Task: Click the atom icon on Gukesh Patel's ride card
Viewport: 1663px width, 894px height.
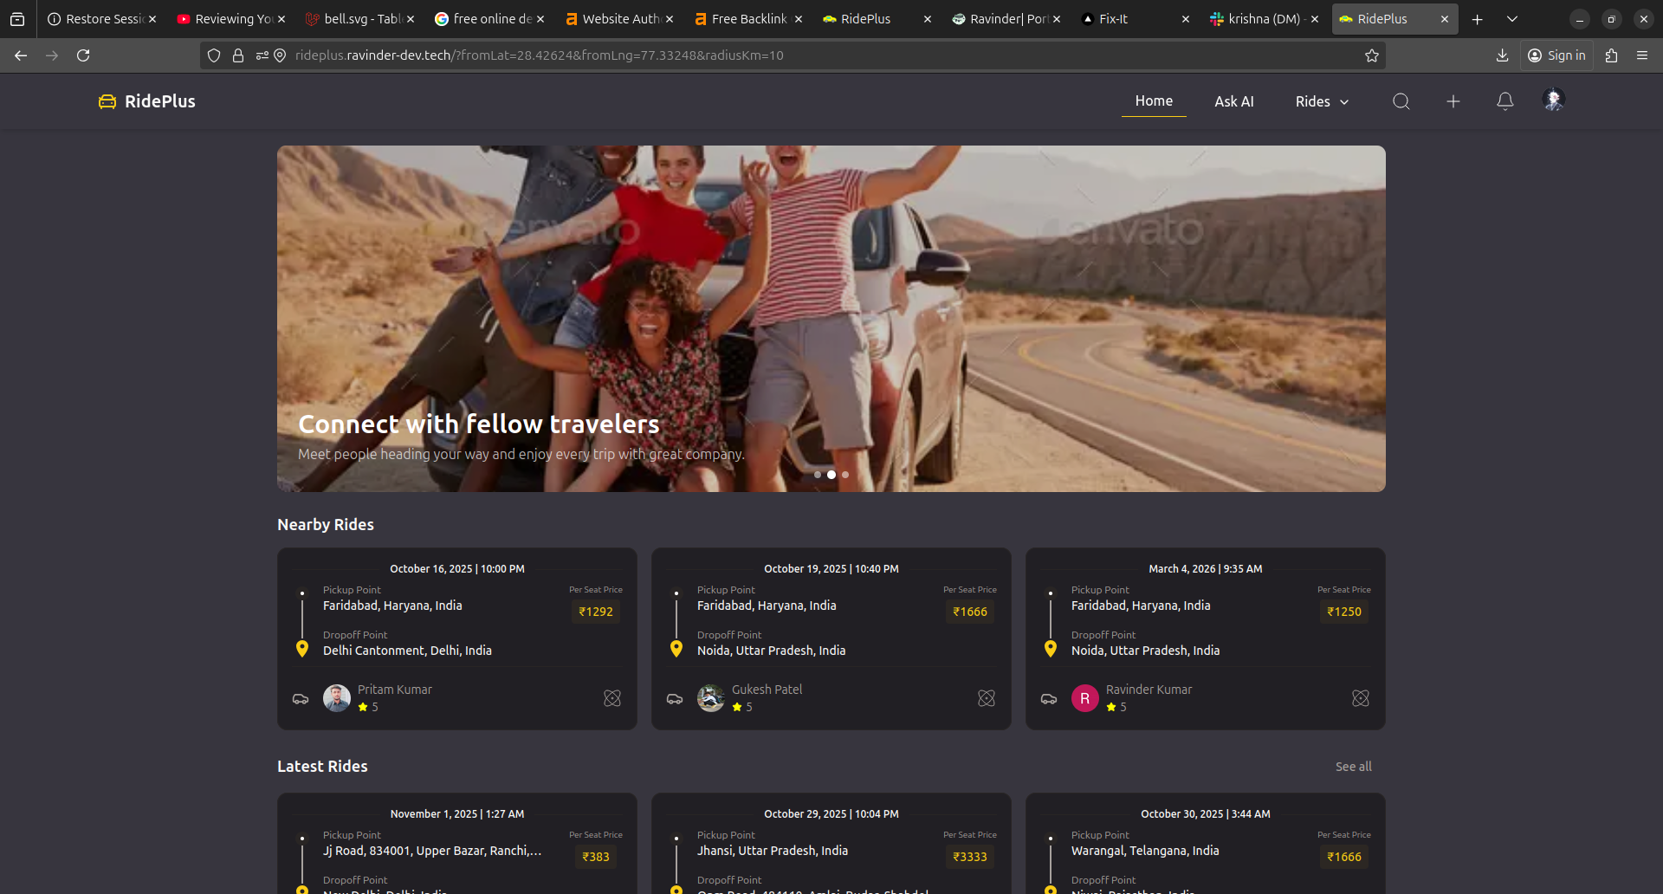Action: [986, 698]
